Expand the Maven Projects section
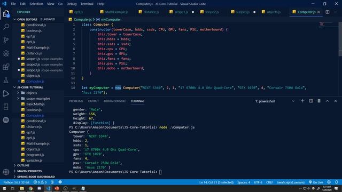Viewport: 342px width, 192px height. coord(15,171)
